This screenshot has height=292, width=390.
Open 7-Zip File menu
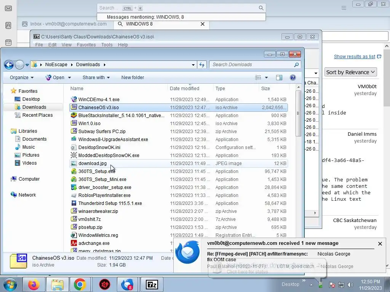click(39, 45)
